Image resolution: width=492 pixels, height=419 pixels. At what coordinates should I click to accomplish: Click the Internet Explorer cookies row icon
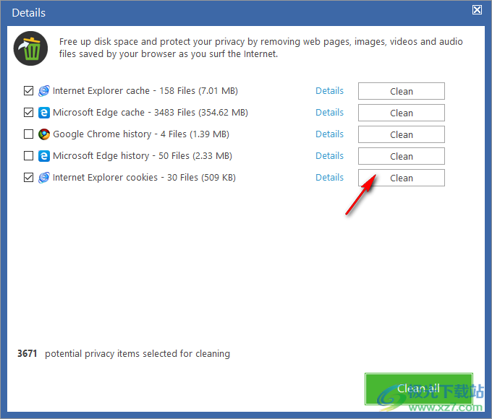(x=44, y=178)
